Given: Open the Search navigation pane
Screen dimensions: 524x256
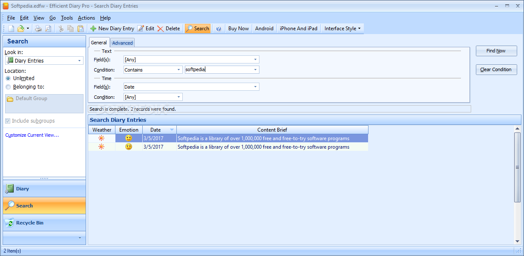Looking at the screenshot, I should tap(44, 206).
